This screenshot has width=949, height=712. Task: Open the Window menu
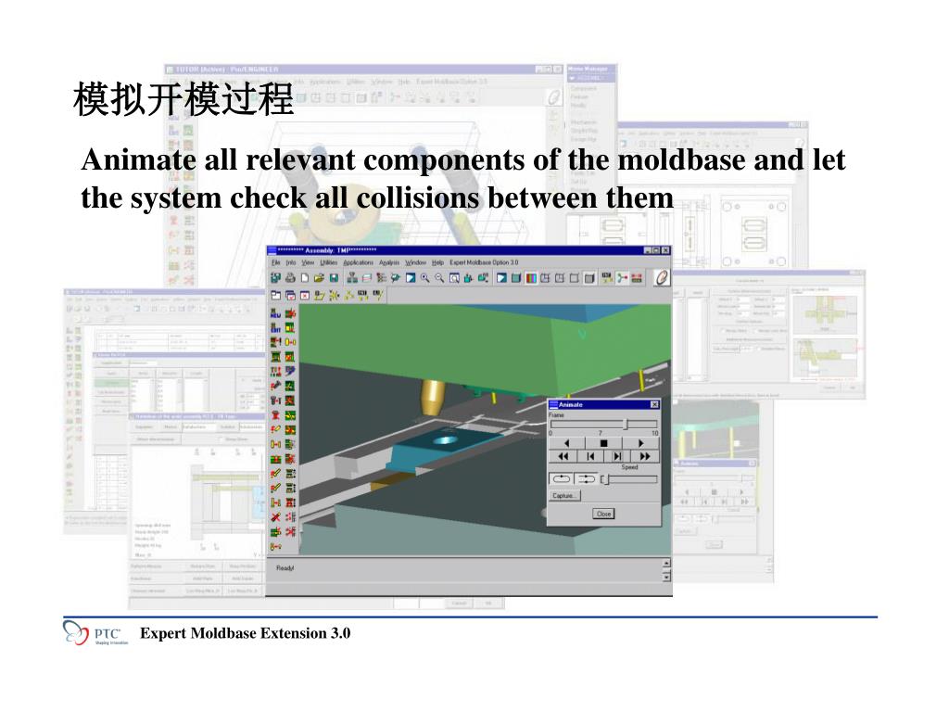(416, 262)
